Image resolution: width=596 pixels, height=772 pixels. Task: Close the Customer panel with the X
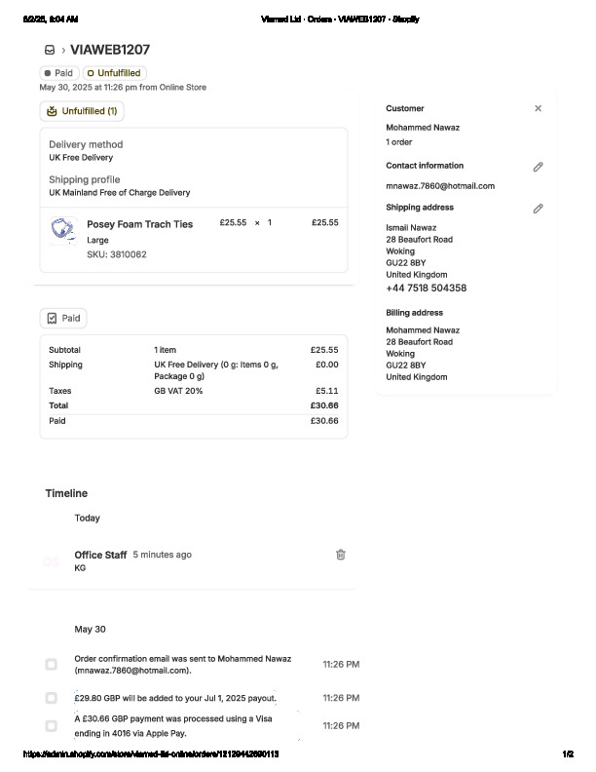click(x=538, y=108)
